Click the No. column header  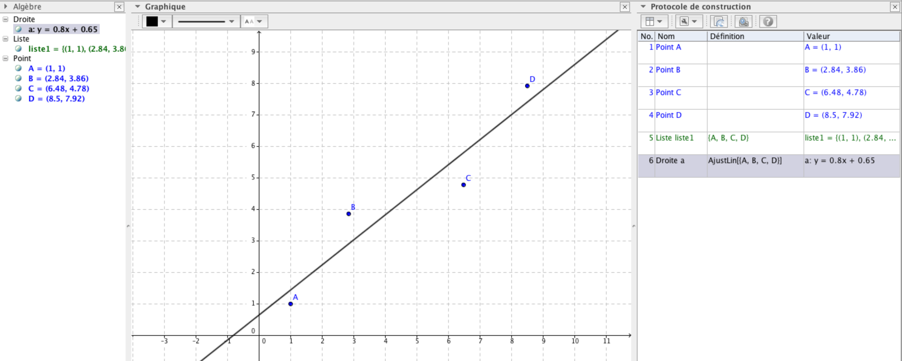(646, 36)
